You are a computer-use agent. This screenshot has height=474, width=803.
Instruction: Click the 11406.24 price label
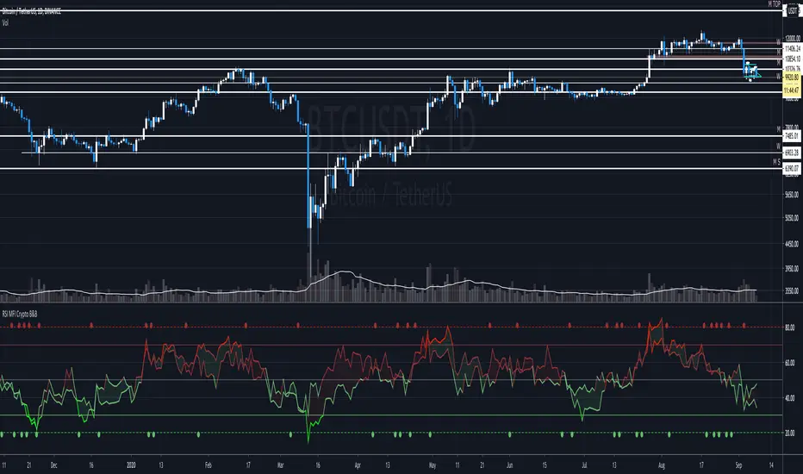[x=793, y=48]
